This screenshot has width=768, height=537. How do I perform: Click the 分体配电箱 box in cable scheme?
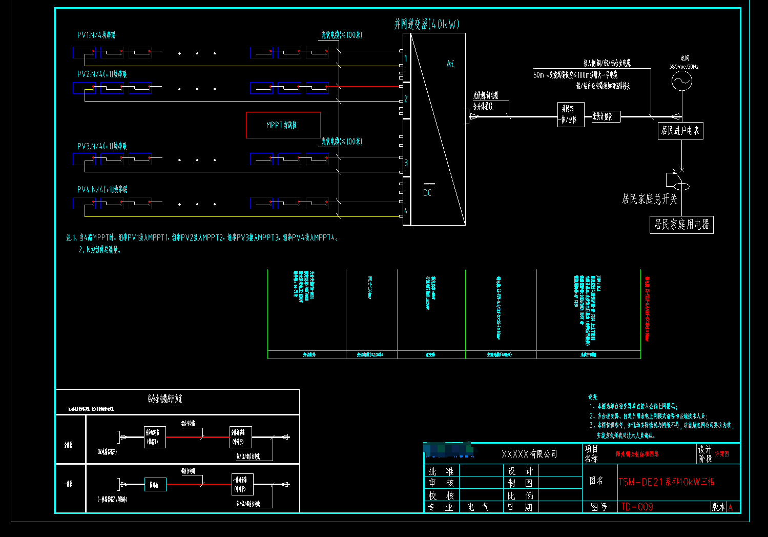155,437
